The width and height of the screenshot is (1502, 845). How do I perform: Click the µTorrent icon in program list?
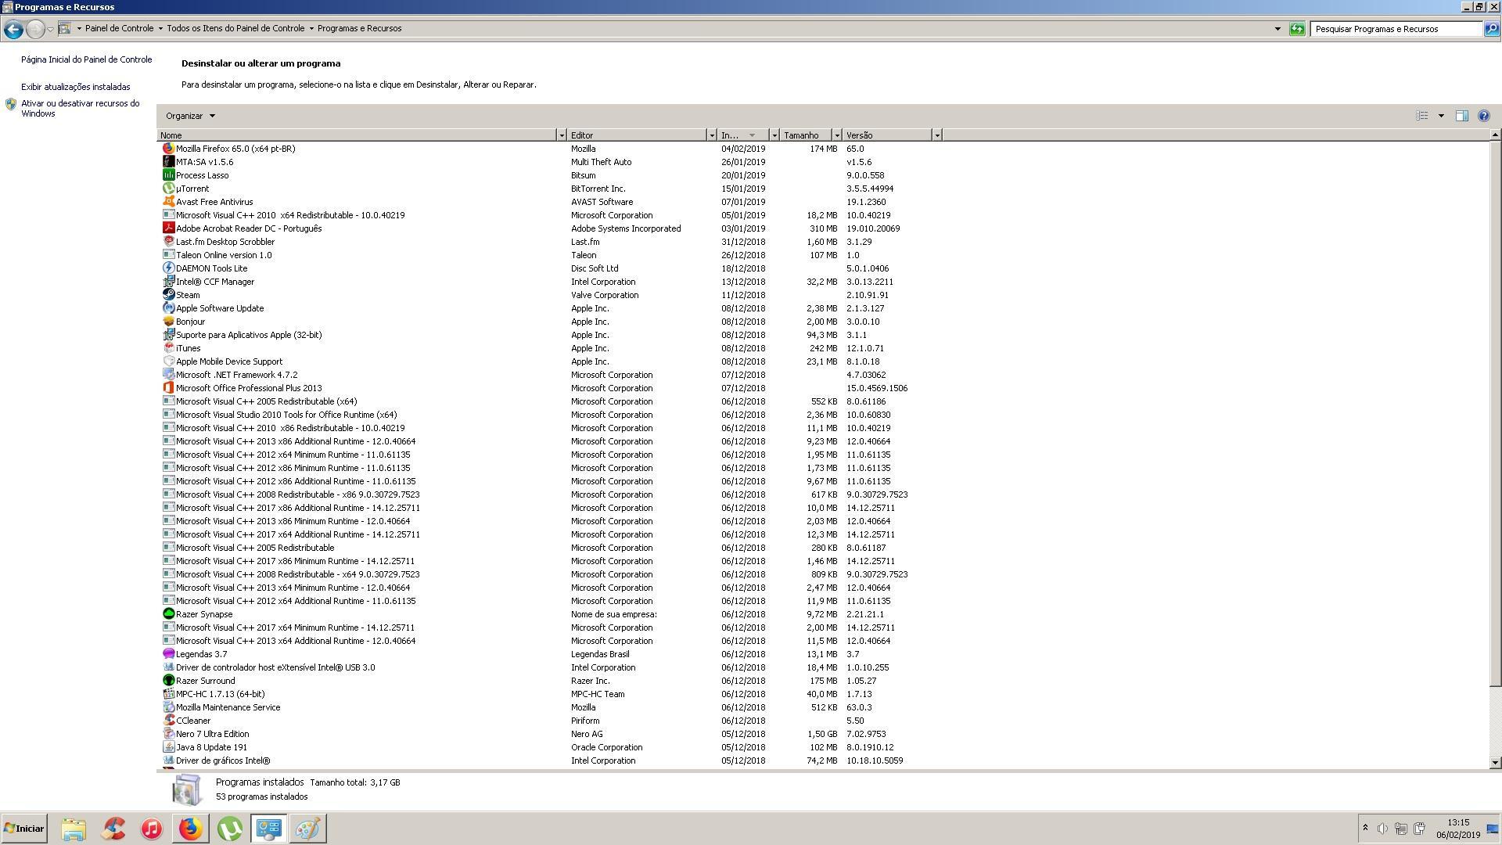[x=168, y=189]
